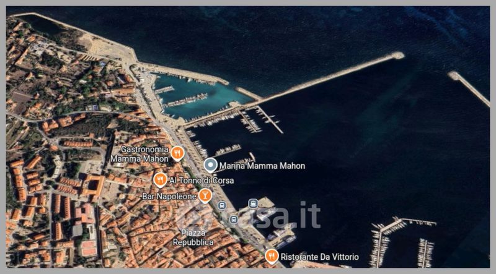Open the Gastronomia Mamma Mahon text label

tap(139, 154)
